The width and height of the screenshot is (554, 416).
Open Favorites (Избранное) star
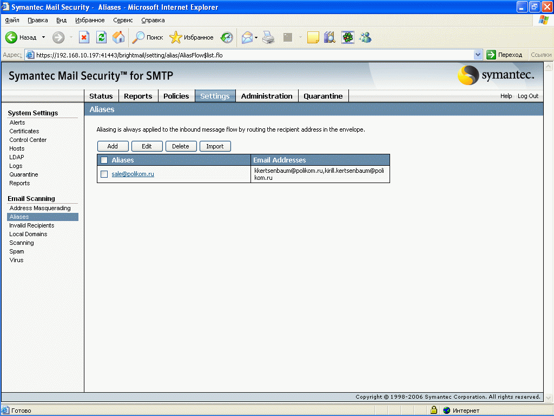pyautogui.click(x=176, y=37)
